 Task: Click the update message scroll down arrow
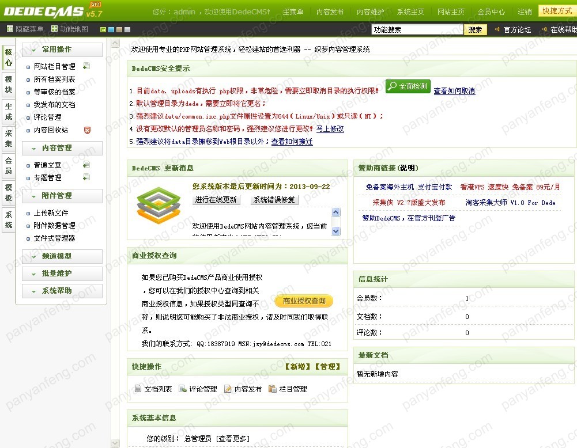(336, 231)
